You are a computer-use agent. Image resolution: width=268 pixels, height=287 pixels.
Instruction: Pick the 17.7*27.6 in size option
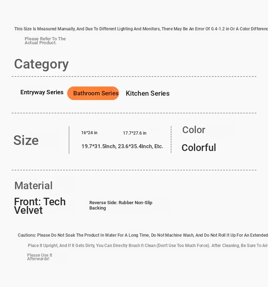pos(135,133)
